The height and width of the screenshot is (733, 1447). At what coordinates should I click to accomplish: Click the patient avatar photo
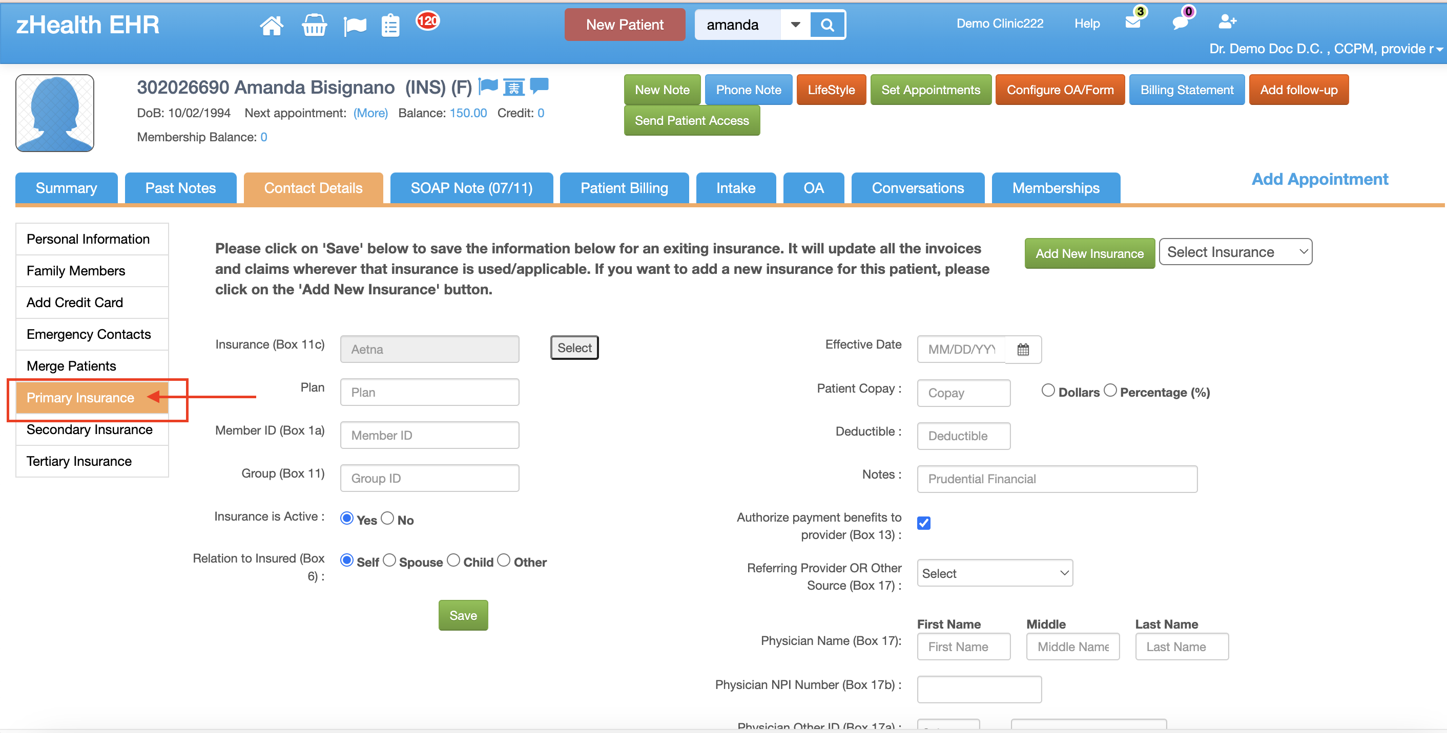click(x=54, y=113)
